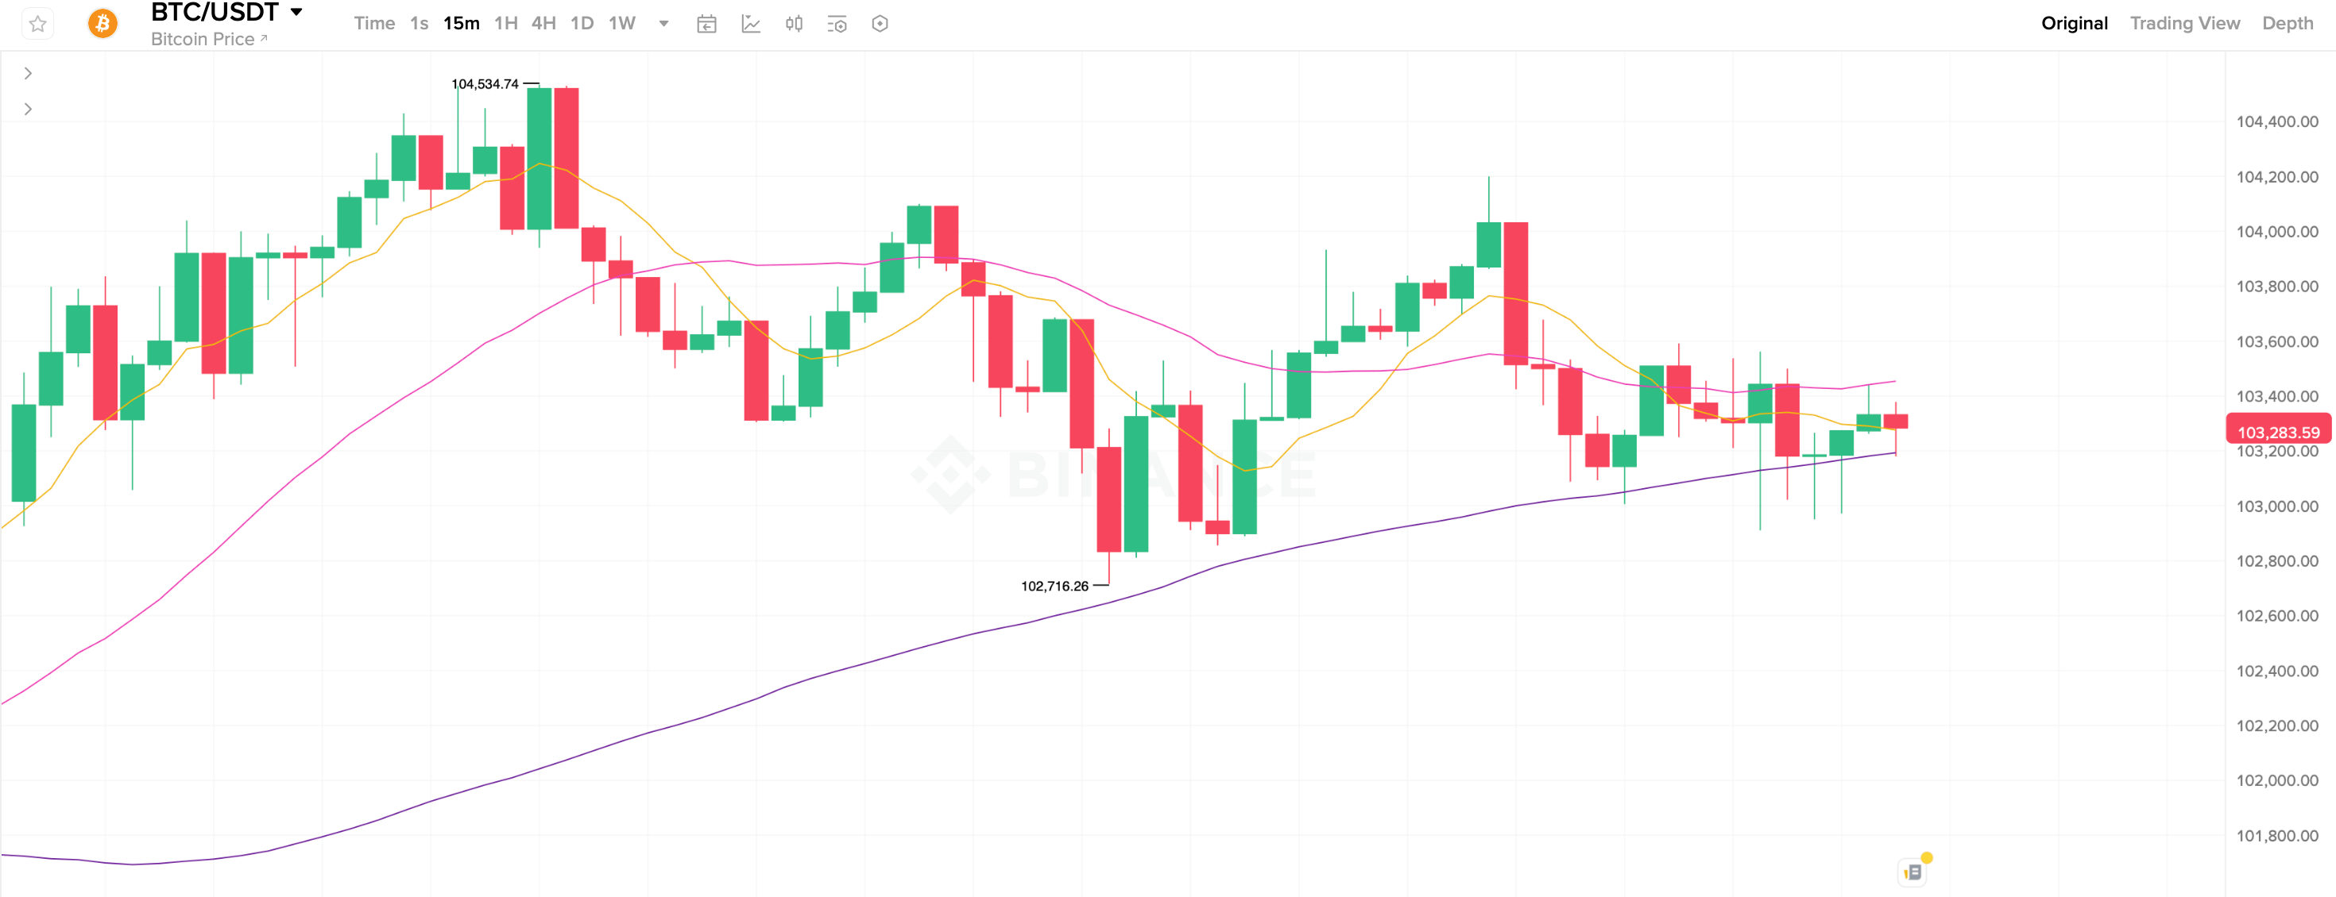Open chart display settings icon
2336x897 pixels.
click(x=837, y=24)
